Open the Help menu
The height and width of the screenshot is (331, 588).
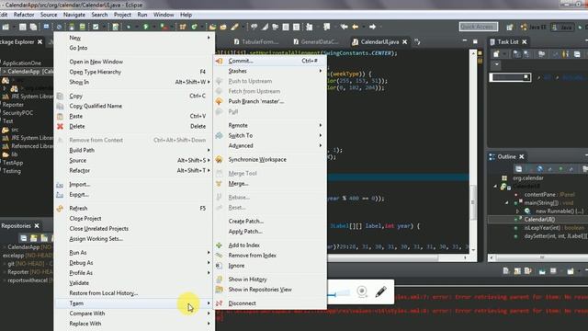pos(186,15)
